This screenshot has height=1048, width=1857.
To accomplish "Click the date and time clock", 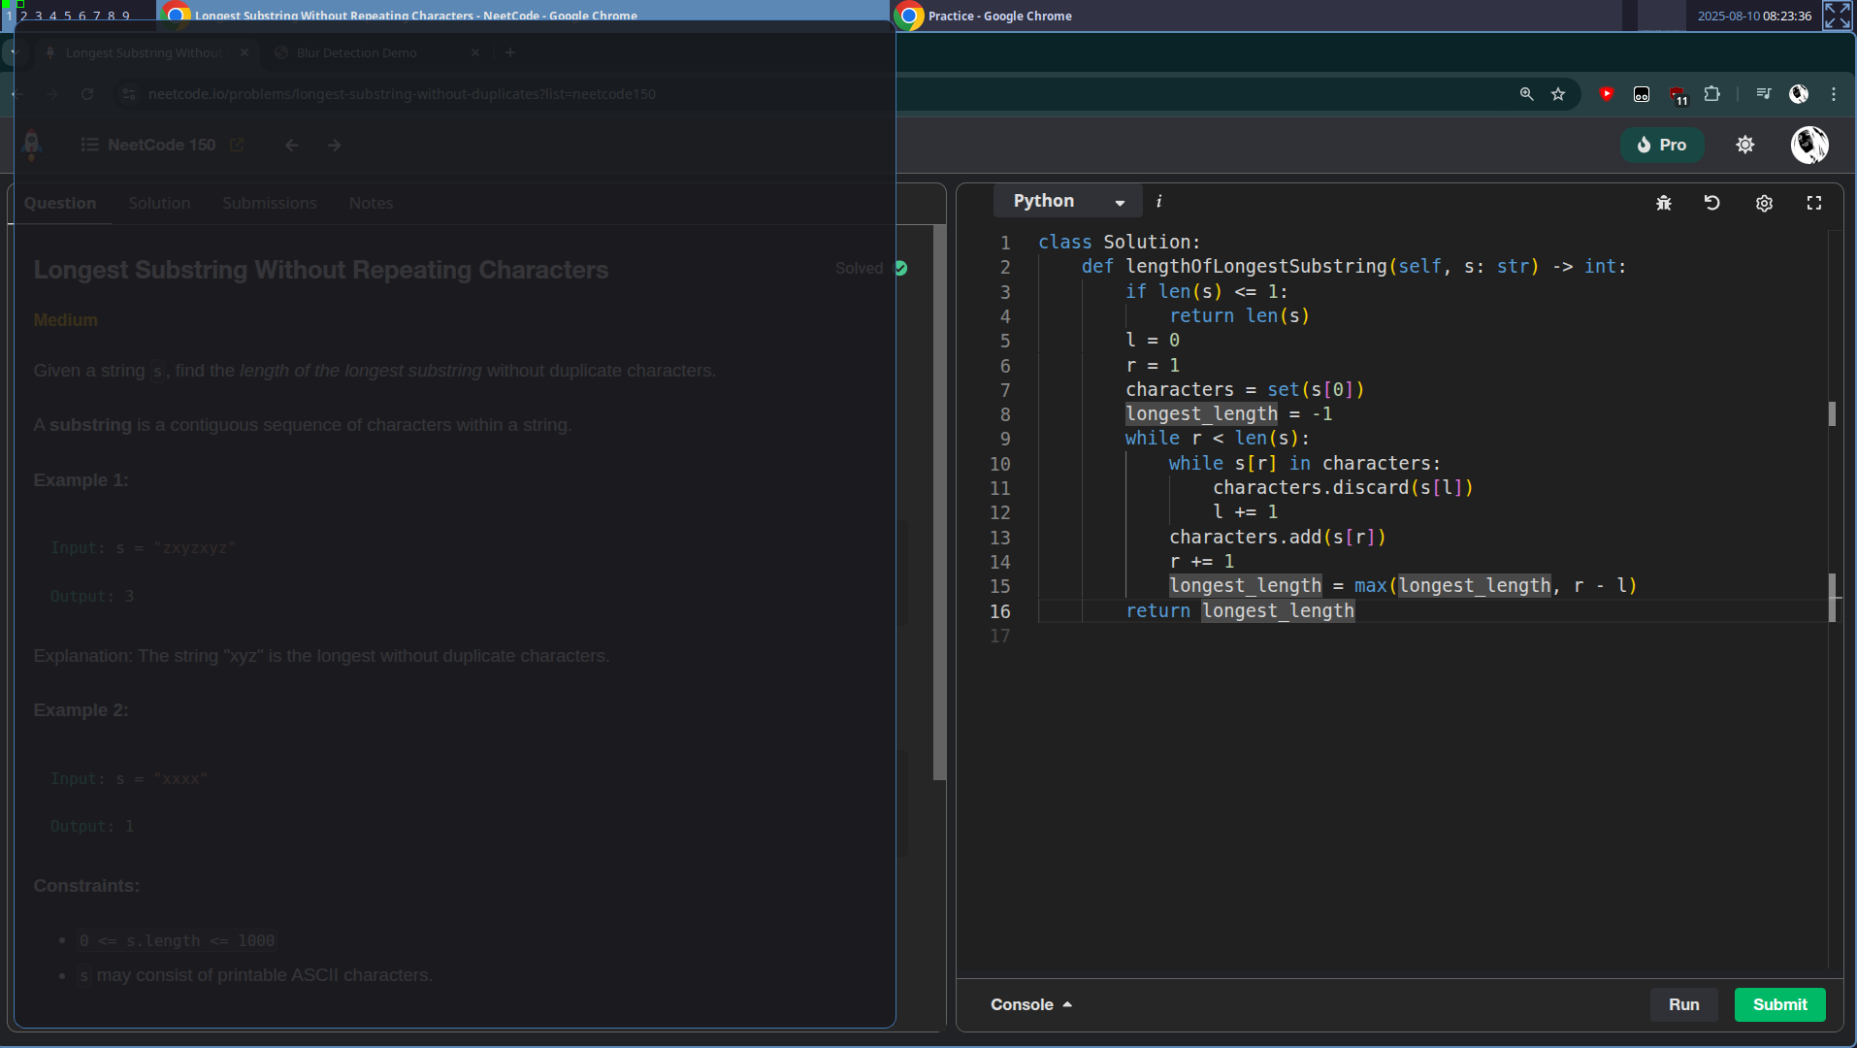I will (x=1754, y=16).
